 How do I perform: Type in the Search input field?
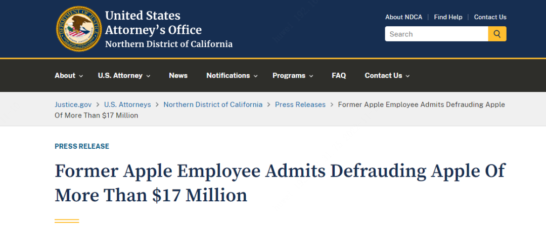[x=436, y=34]
